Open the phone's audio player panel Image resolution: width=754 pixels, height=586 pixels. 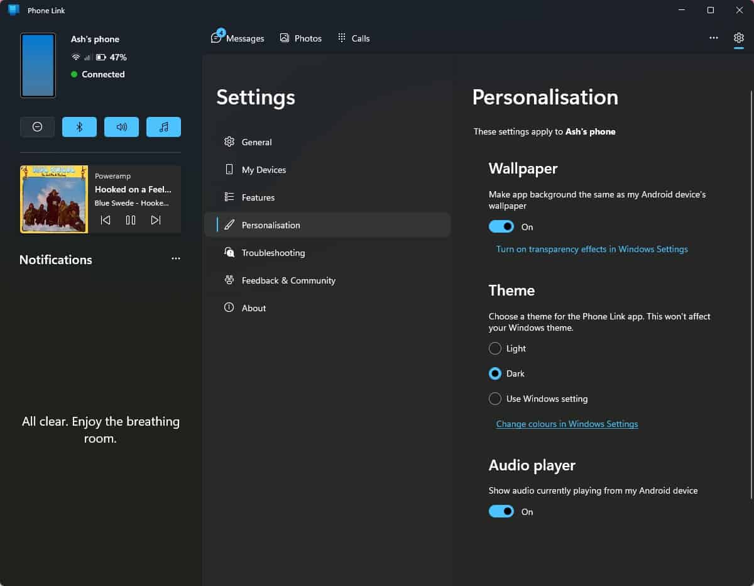[163, 126]
